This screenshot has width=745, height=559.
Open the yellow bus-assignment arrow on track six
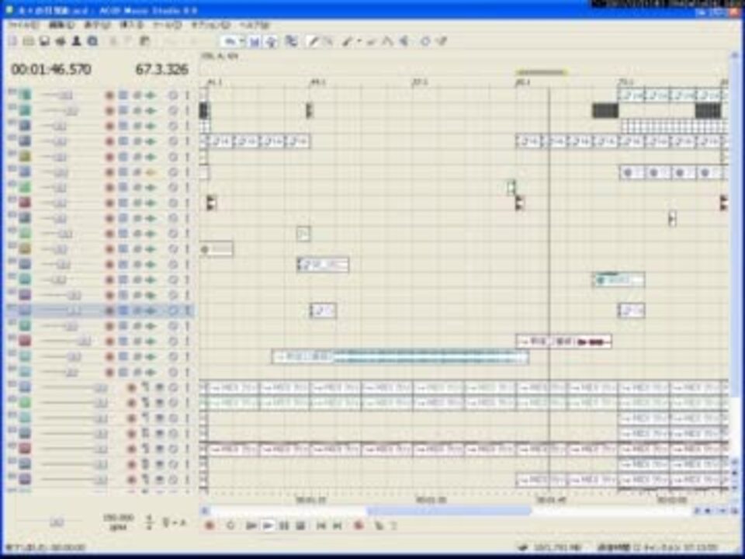[x=151, y=172]
